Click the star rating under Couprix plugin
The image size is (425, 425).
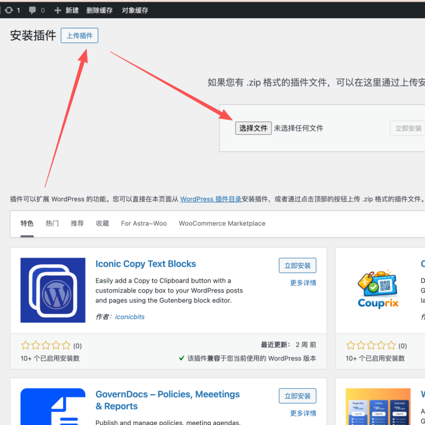point(371,345)
